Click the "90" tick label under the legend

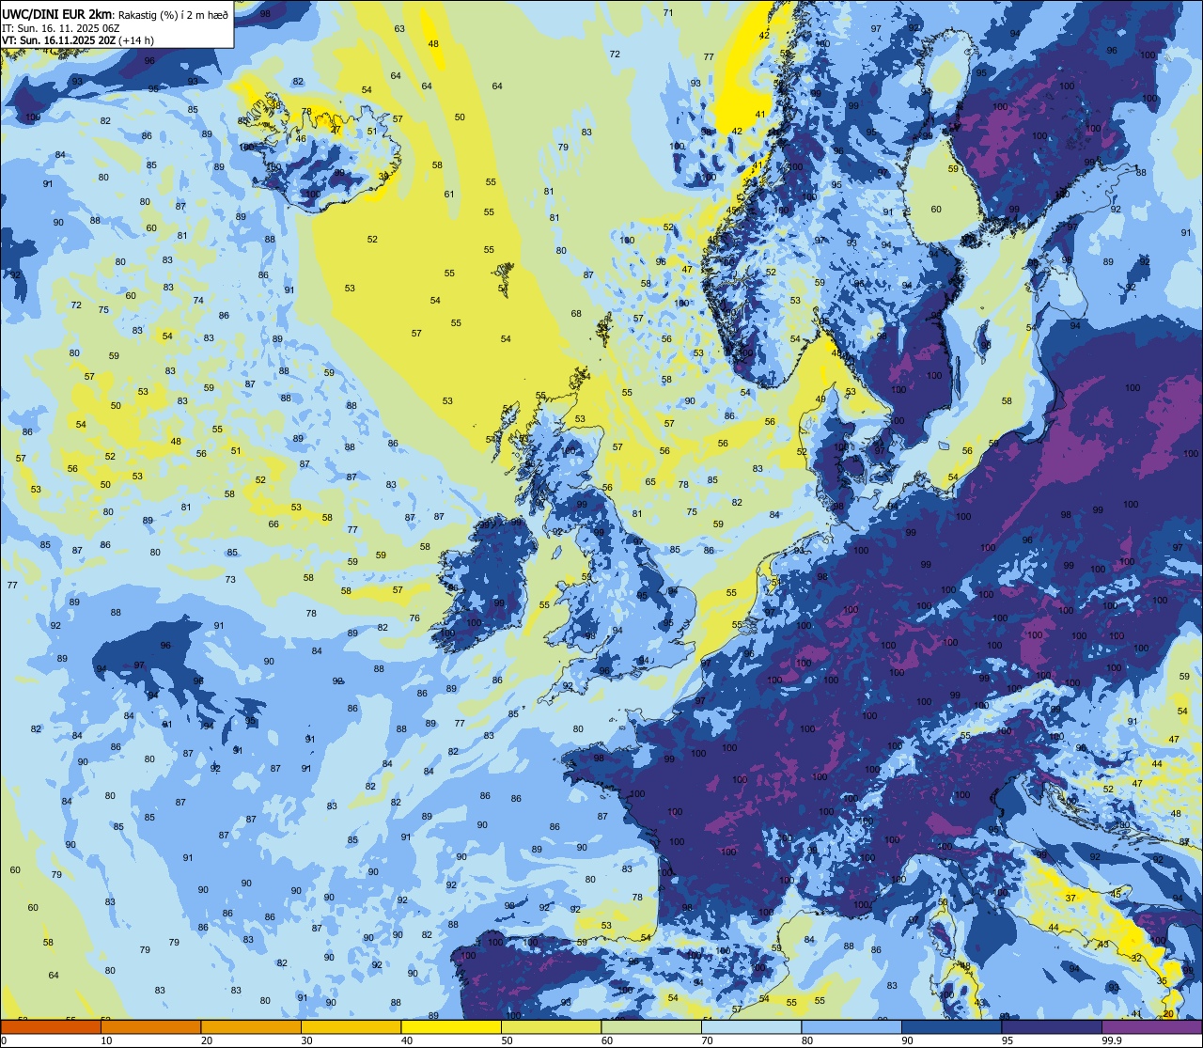(x=907, y=1040)
